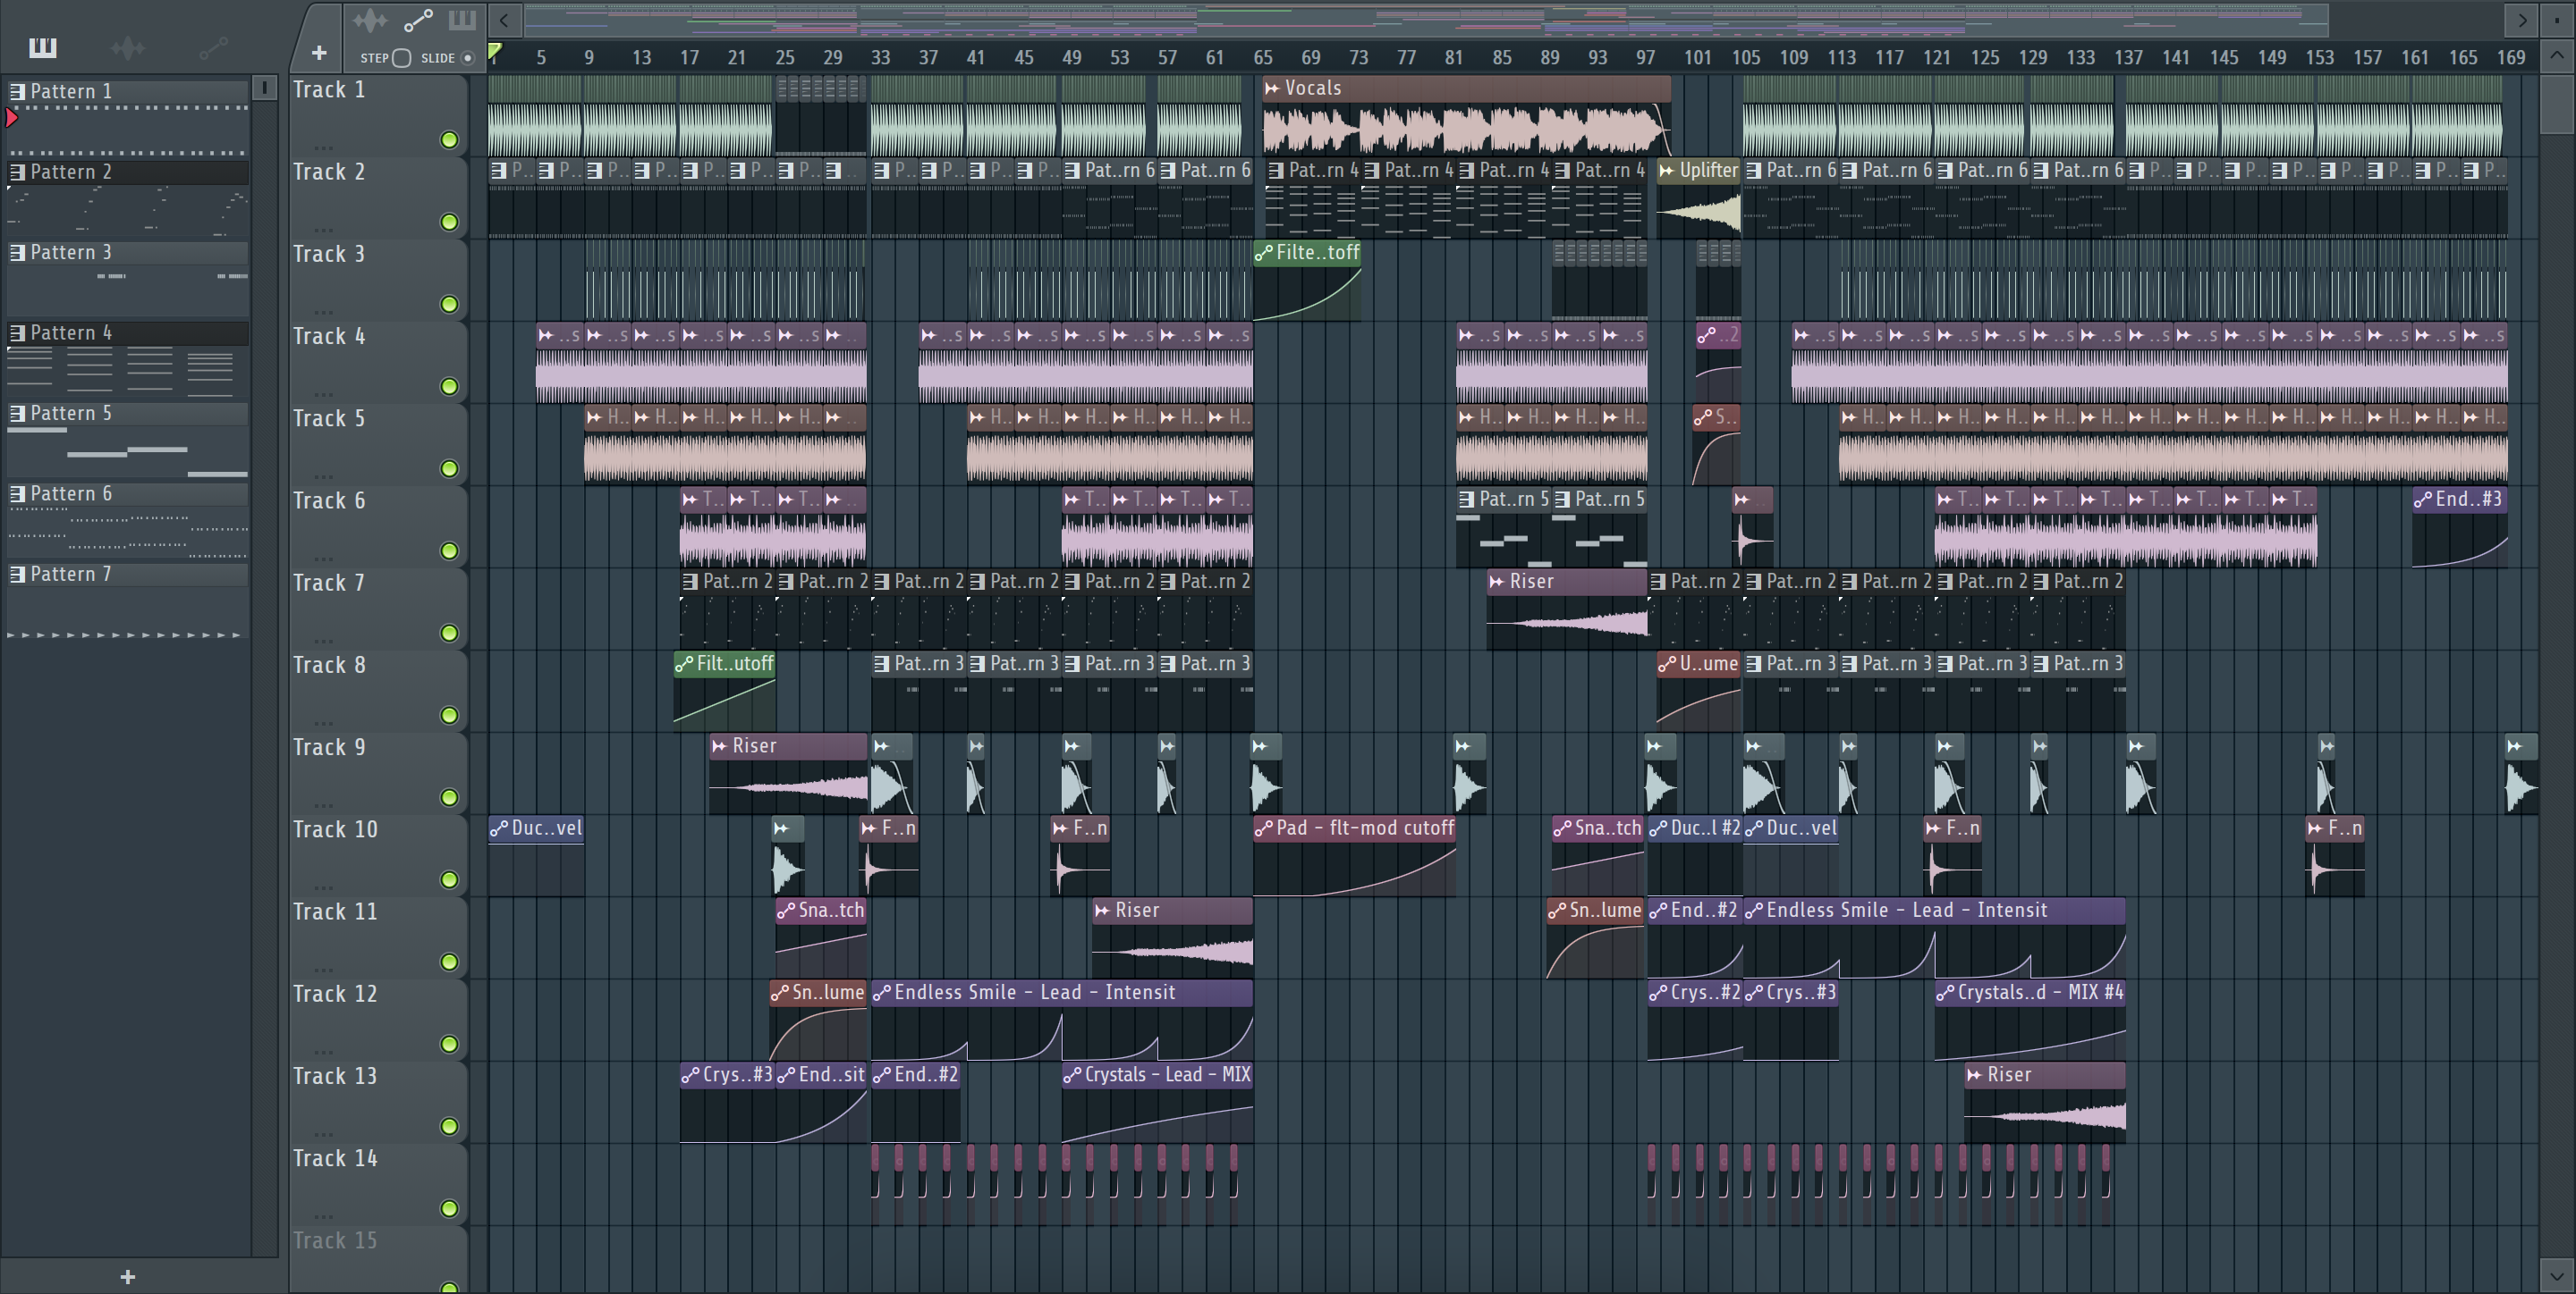The image size is (2576, 1294).
Task: Mute Track 13 with its green light
Action: [x=449, y=1126]
